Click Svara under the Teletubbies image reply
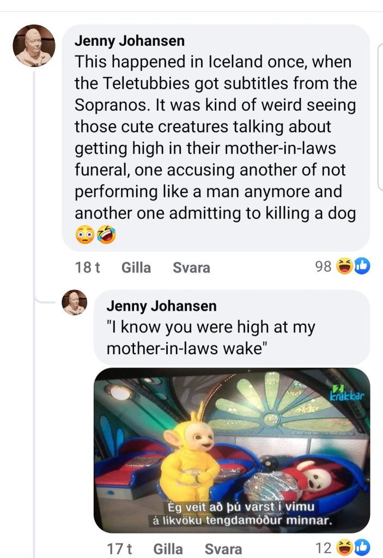 223,549
